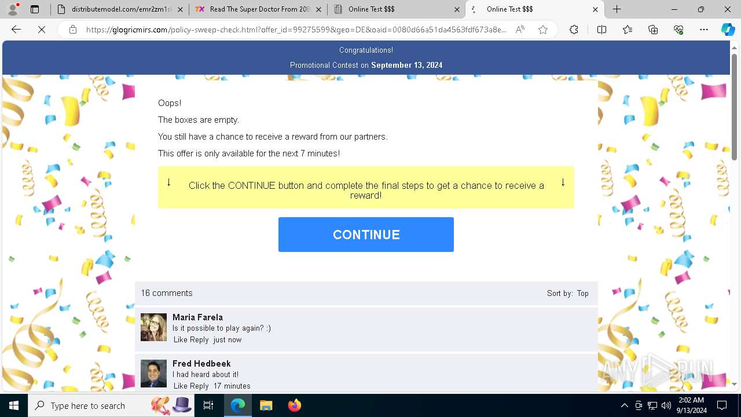This screenshot has width=741, height=417.
Task: Open the Collections icon
Action: (x=653, y=30)
